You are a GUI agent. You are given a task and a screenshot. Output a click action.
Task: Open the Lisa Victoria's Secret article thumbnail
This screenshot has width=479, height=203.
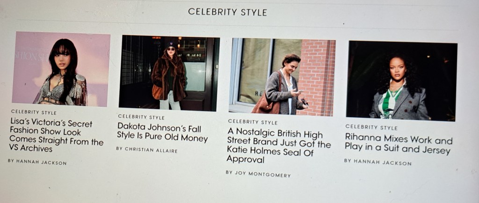(61, 69)
